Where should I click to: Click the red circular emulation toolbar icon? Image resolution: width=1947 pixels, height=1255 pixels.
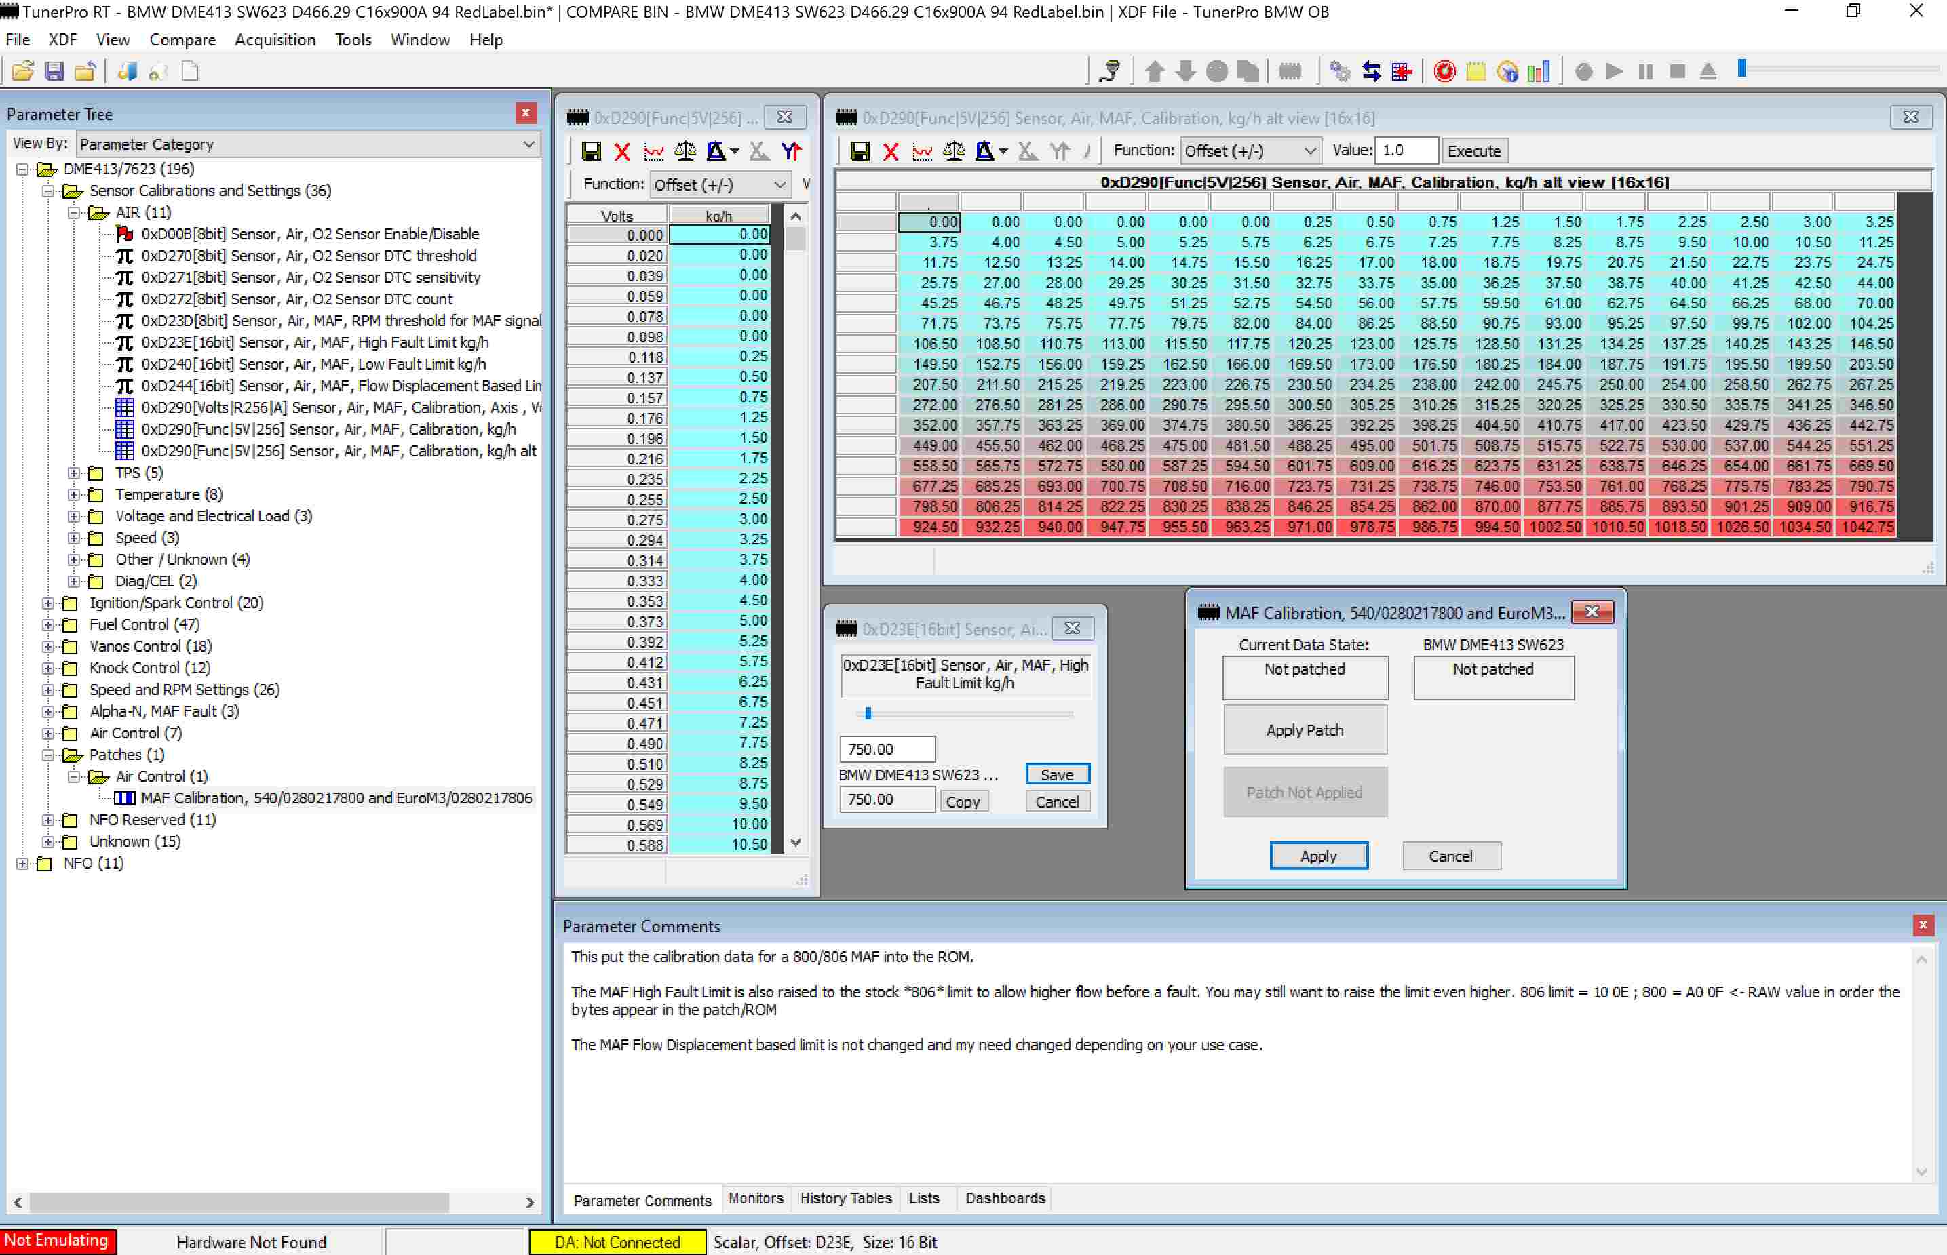click(1444, 72)
